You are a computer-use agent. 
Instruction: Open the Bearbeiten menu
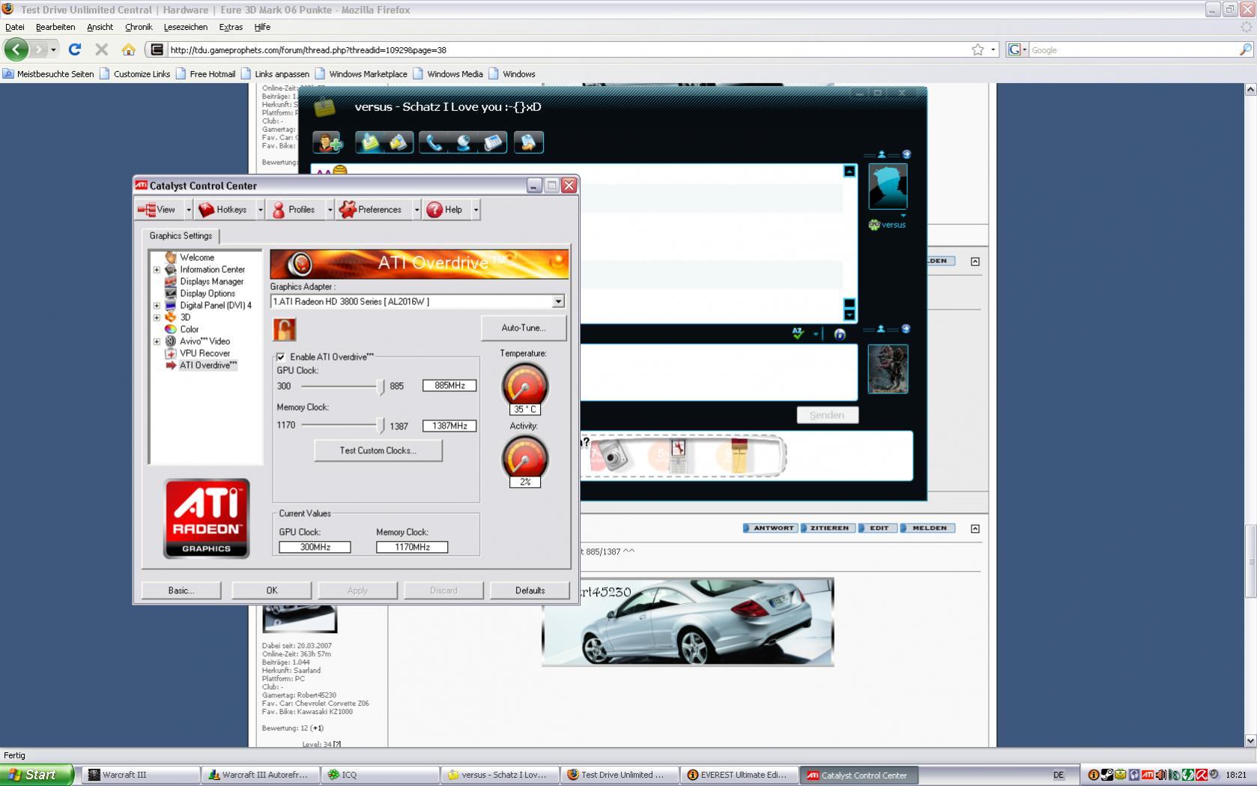[55, 27]
